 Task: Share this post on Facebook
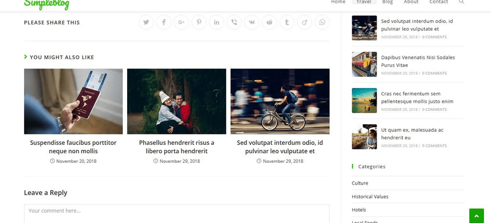164,22
